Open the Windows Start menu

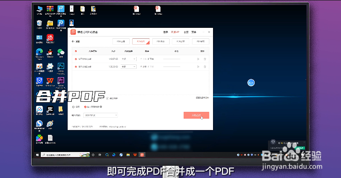point(37,155)
